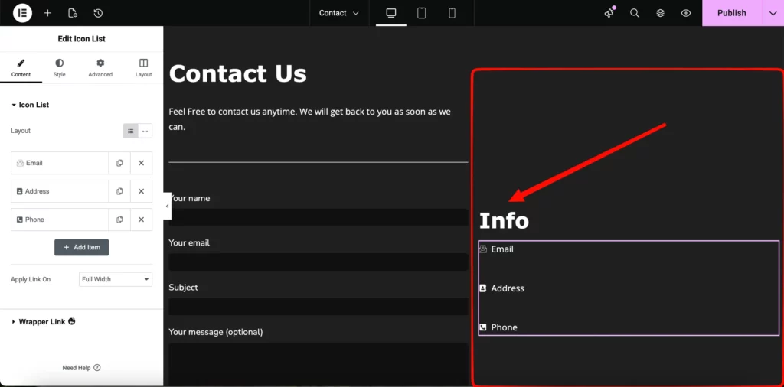Collapse the editing panel with arrow handle
784x387 pixels.
[x=167, y=206]
